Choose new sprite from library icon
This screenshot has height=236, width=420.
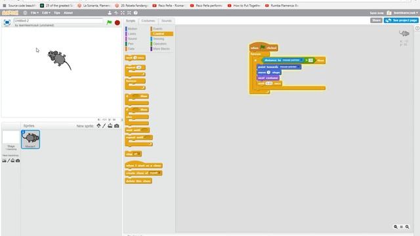tap(99, 126)
